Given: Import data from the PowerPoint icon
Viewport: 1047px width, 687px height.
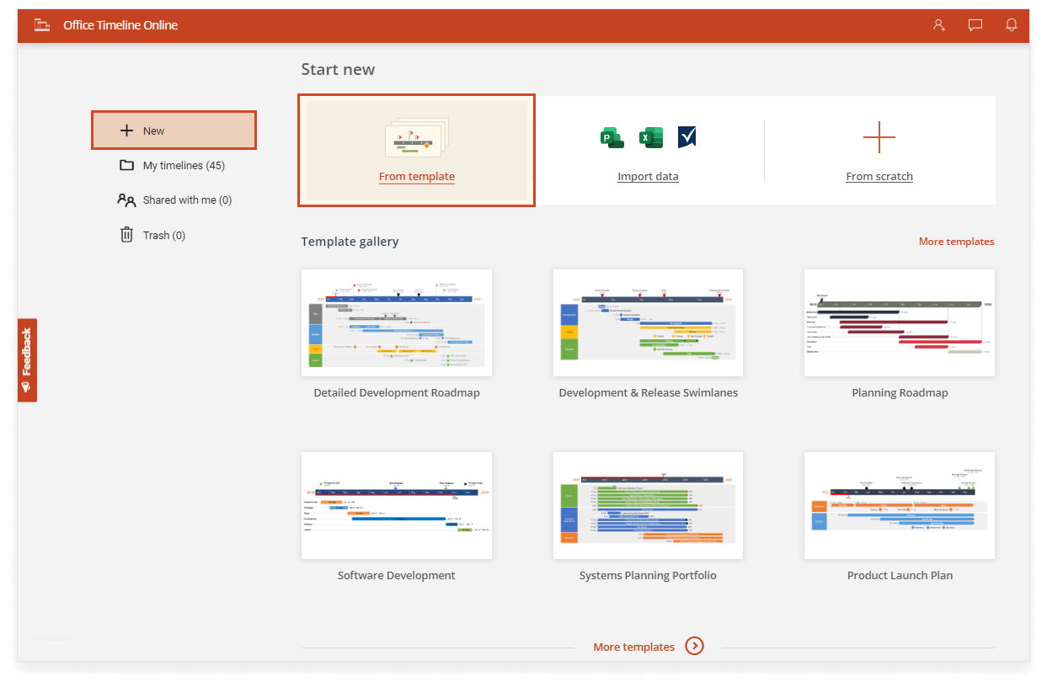Looking at the screenshot, I should click(x=612, y=136).
